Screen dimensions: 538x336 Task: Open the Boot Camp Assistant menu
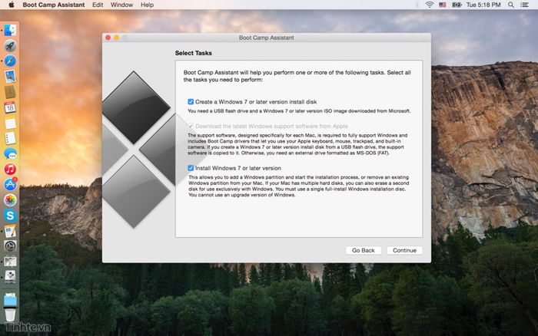[x=54, y=5]
